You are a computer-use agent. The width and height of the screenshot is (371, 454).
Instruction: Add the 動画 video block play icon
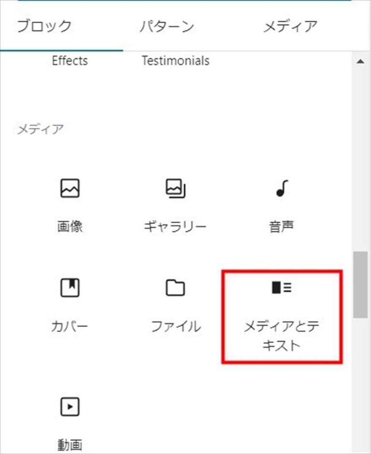(x=70, y=407)
